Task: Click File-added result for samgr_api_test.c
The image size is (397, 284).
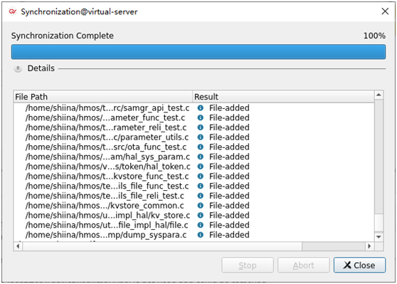Action: tap(229, 108)
